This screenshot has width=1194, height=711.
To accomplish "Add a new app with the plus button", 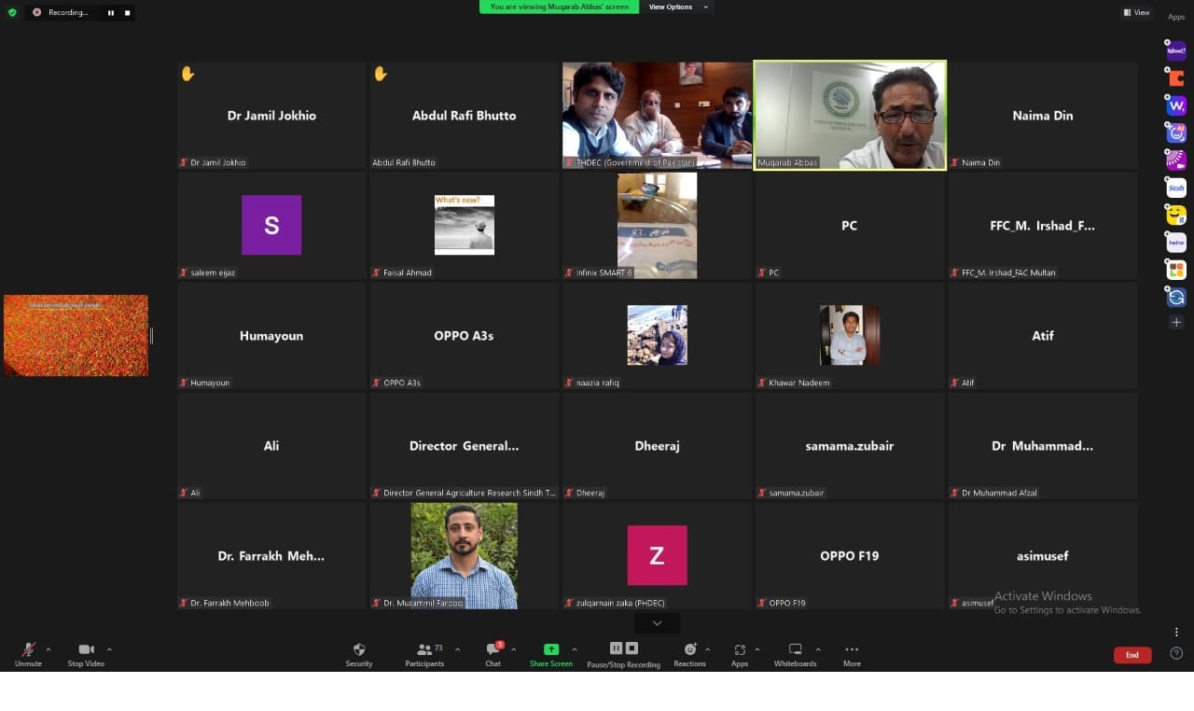I will click(1176, 322).
